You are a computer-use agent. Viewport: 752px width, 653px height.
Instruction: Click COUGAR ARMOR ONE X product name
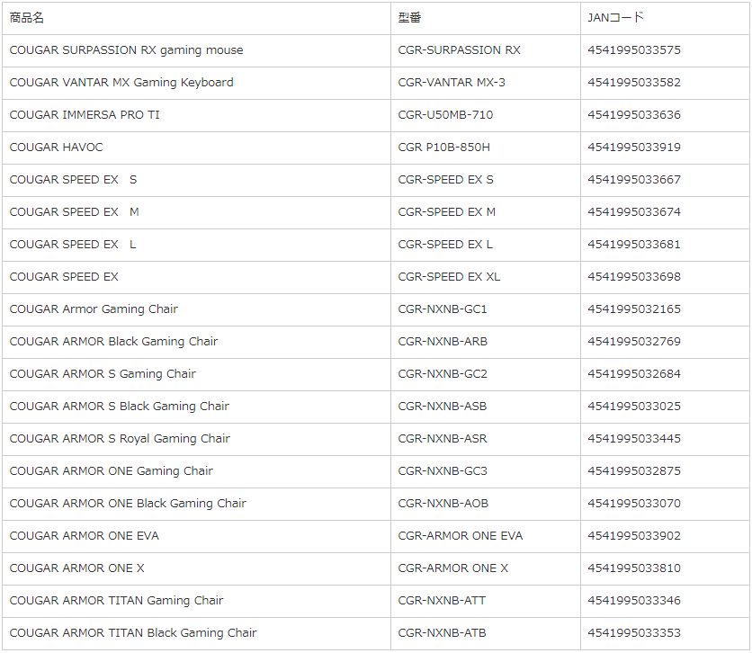coord(76,568)
